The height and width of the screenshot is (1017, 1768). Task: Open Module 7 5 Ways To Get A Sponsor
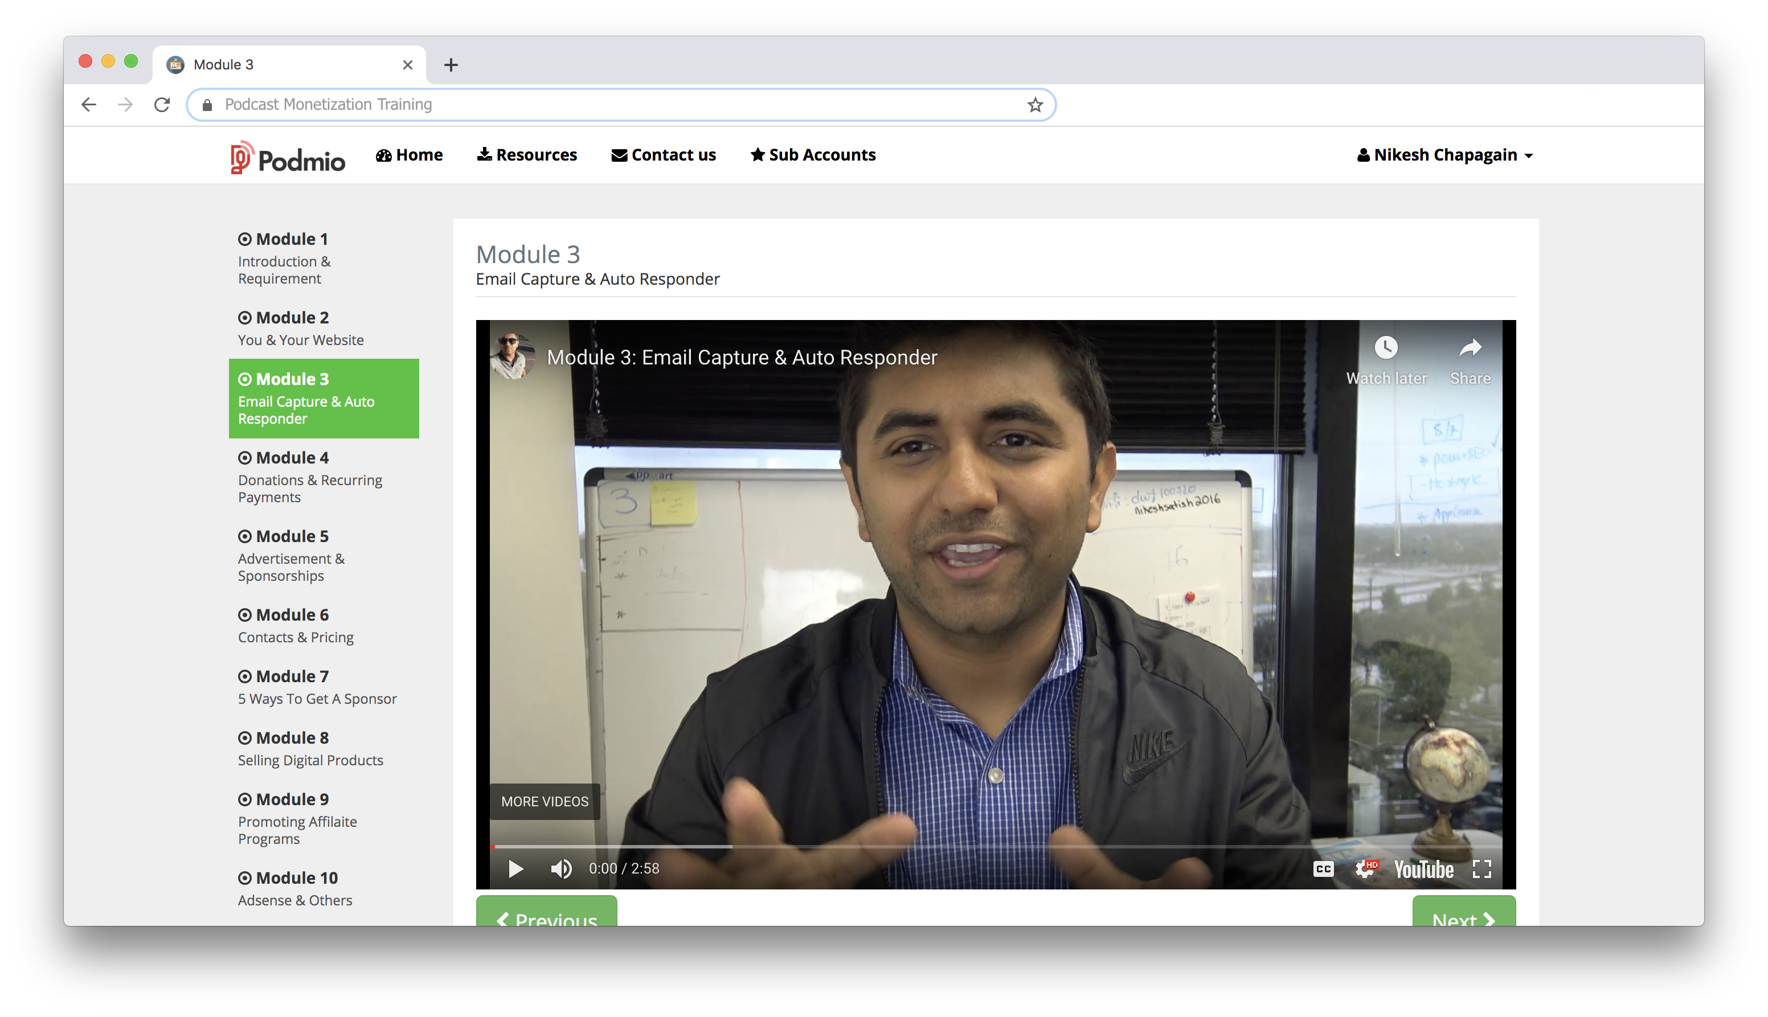tap(324, 687)
